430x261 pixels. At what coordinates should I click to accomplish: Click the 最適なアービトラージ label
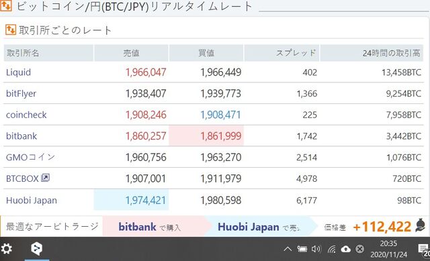[52, 227]
